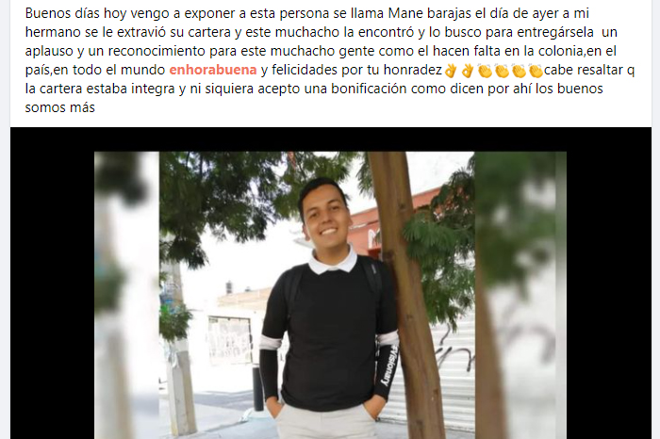Viewport: 660px width, 439px height.
Task: Click the tree trunk in the photo
Action: [406, 294]
